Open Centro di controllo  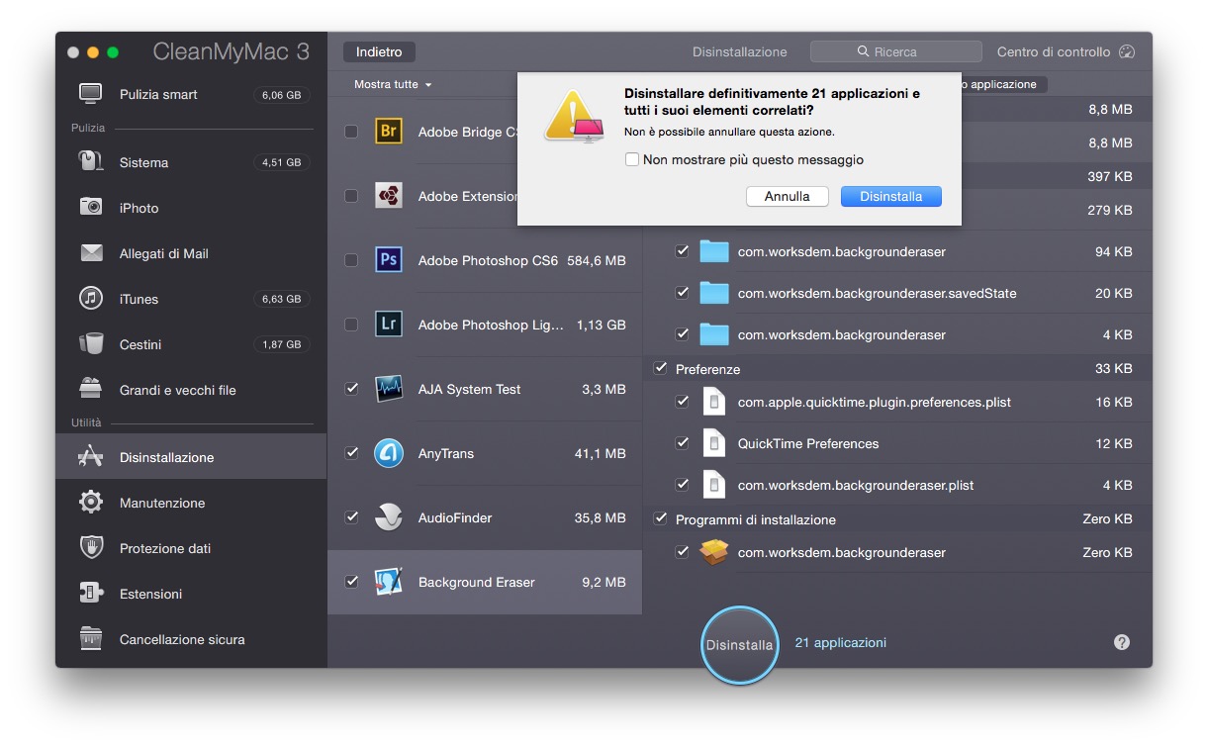point(1067,51)
